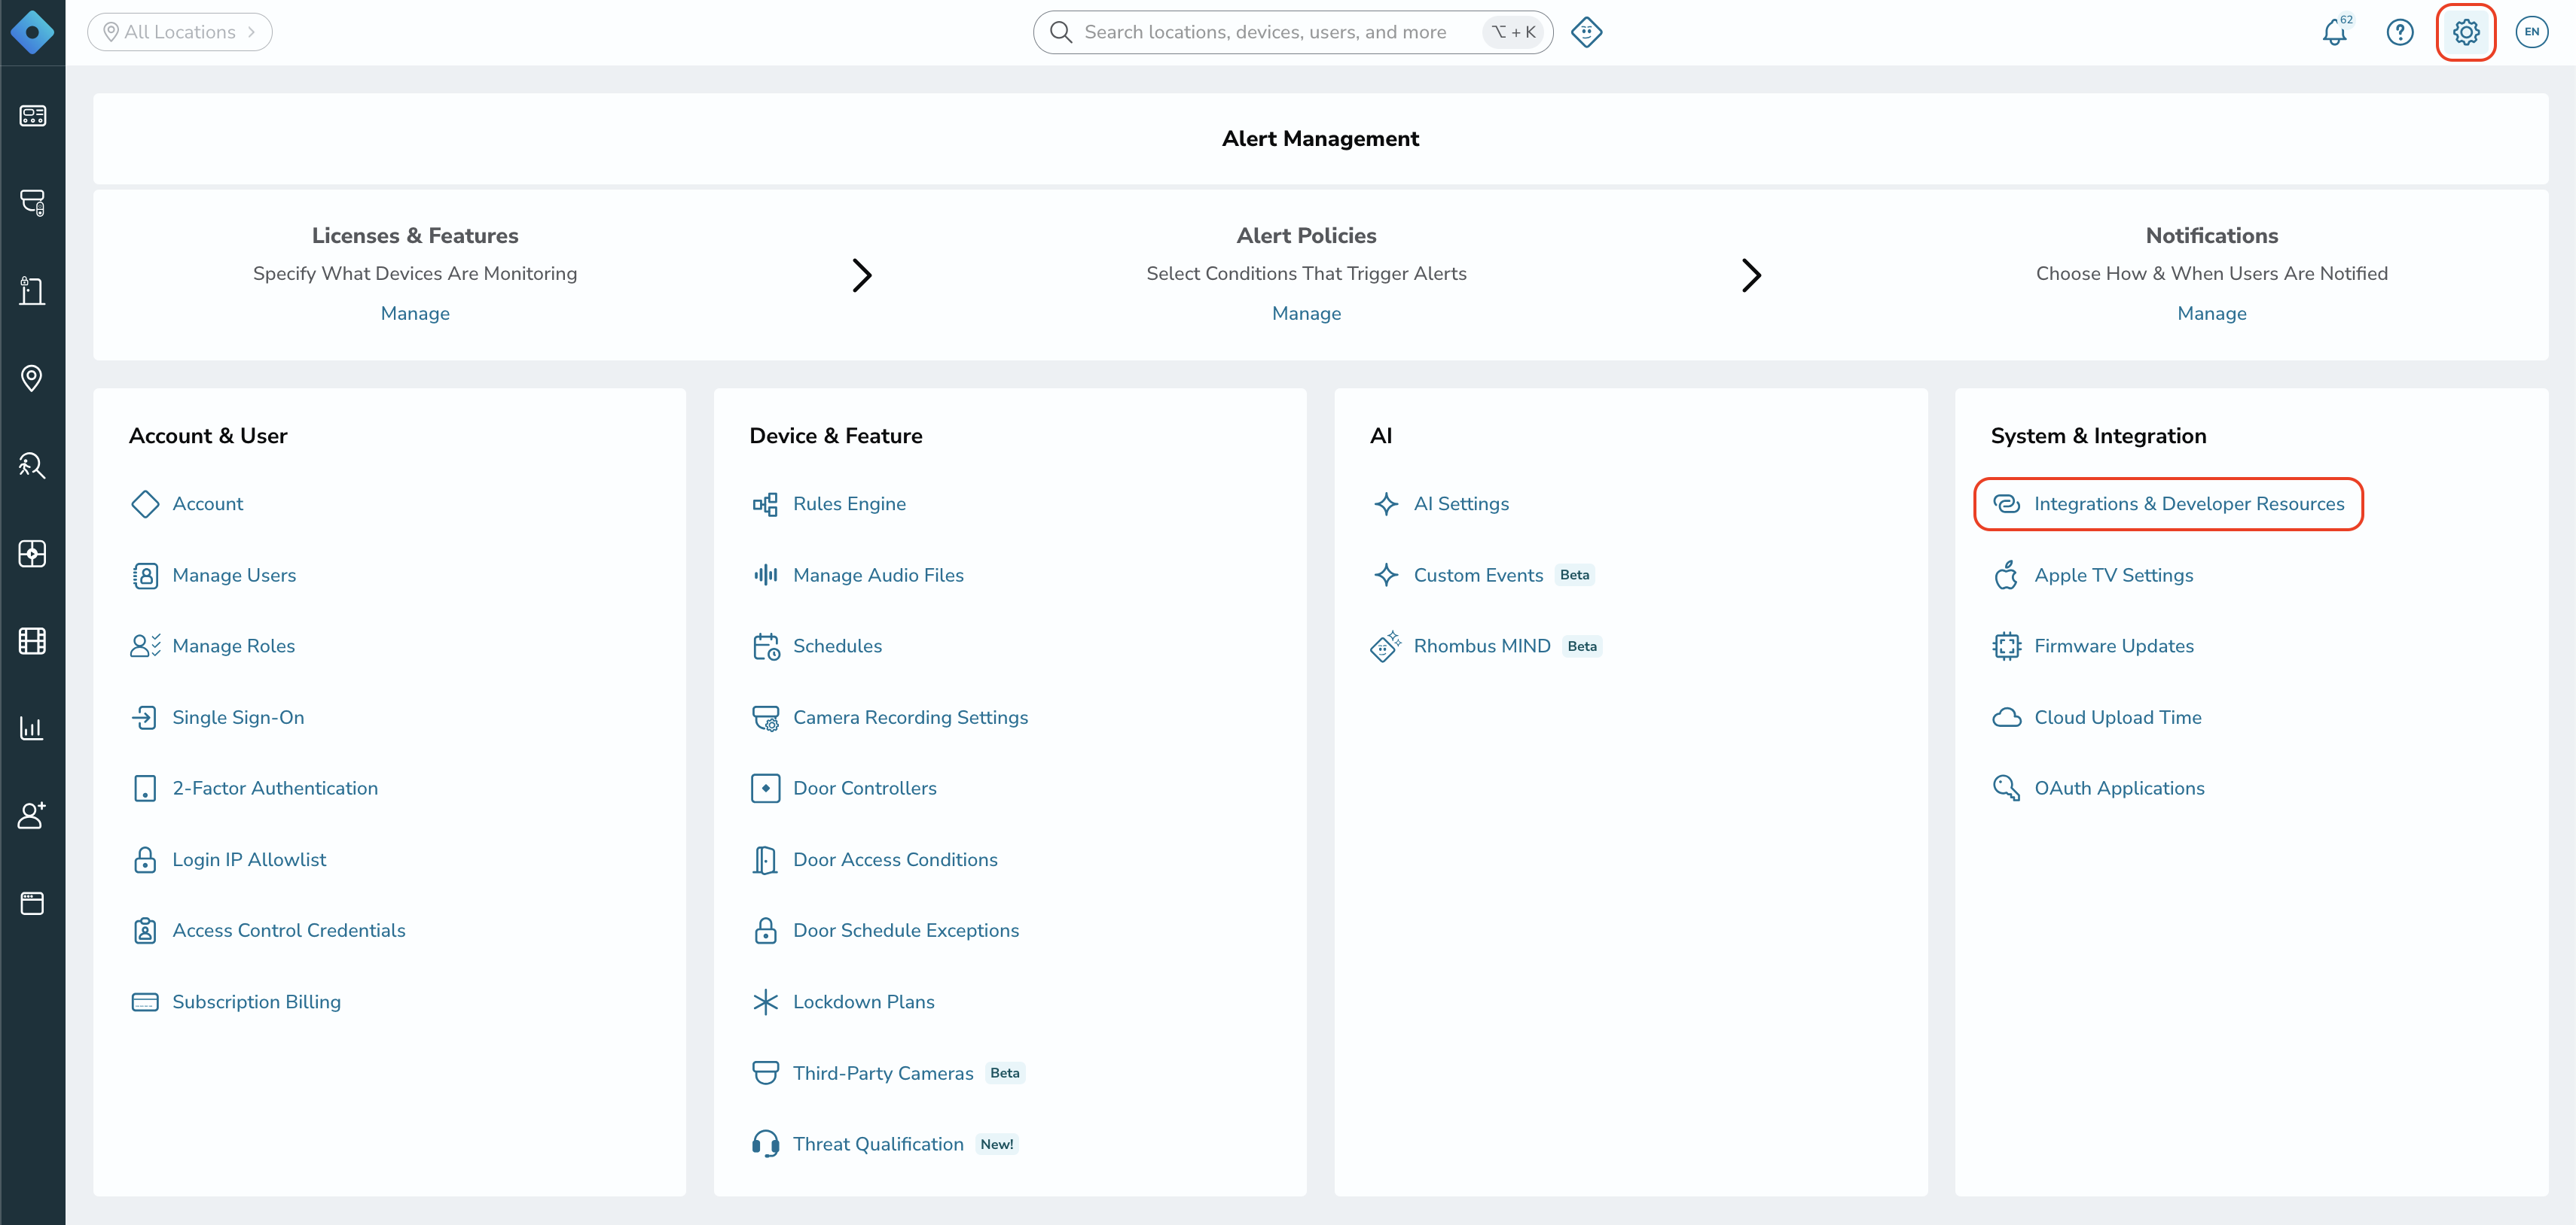Viewport: 2576px width, 1225px height.
Task: Open Third-Party Cameras settings
Action: click(883, 1073)
